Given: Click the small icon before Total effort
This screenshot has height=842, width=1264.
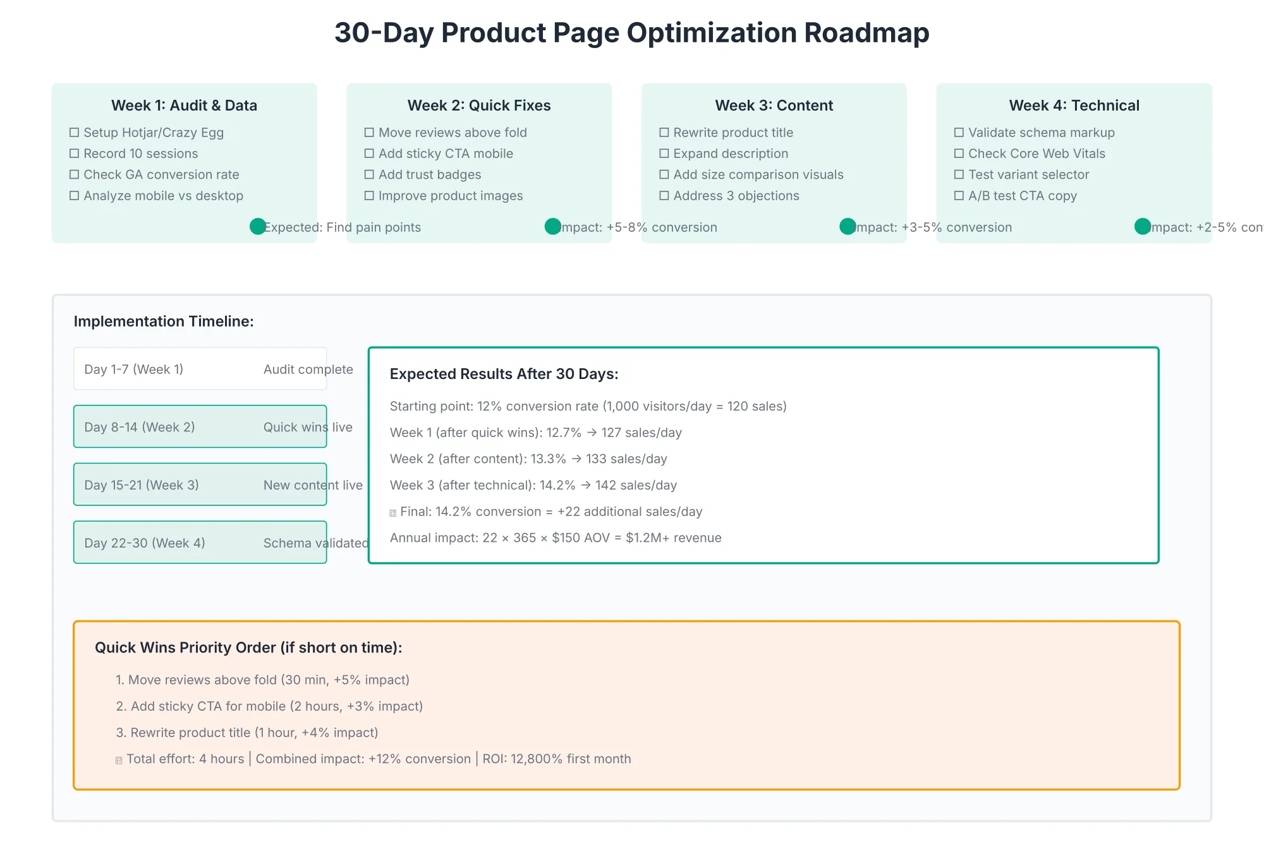Looking at the screenshot, I should coord(119,761).
